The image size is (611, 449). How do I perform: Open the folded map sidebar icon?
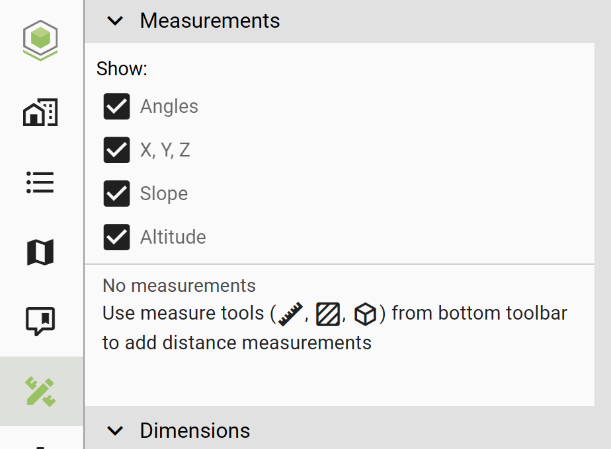coord(40,252)
